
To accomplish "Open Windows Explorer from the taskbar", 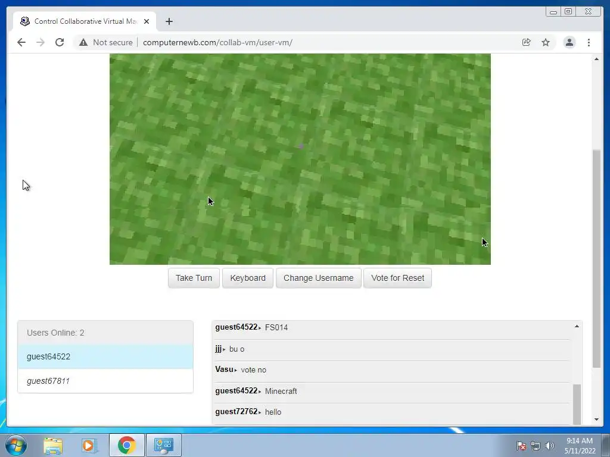I will [53, 445].
